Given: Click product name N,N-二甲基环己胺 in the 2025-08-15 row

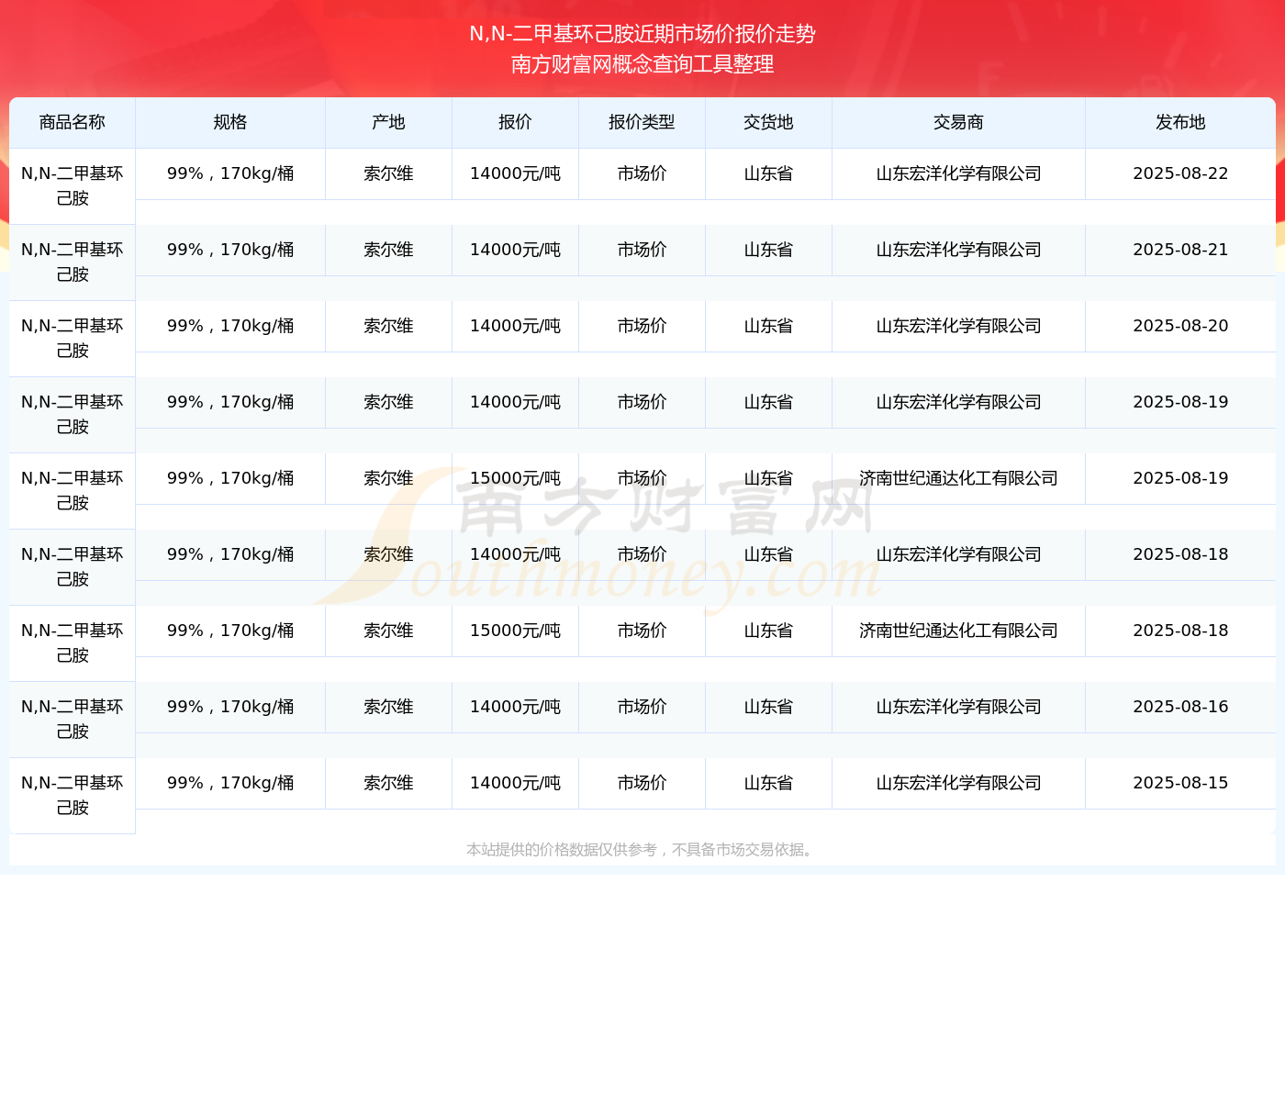Looking at the screenshot, I should click(73, 796).
